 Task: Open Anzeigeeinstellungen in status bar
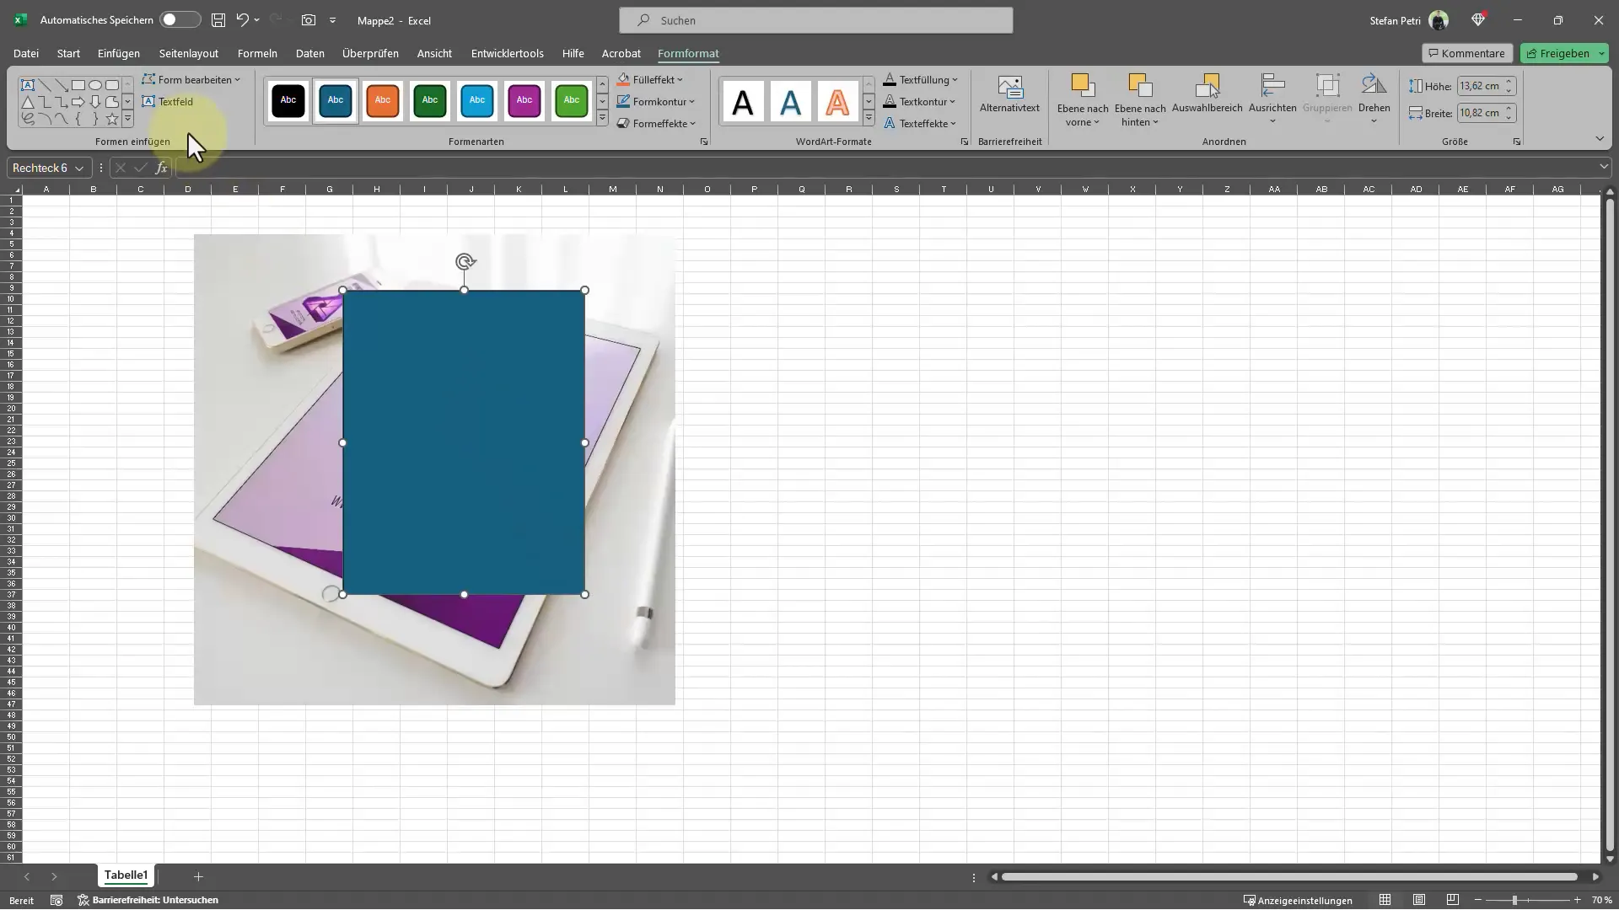point(1298,900)
